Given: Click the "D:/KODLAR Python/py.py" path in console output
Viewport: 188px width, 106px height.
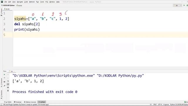Looking at the screenshot, I should click(120, 76).
